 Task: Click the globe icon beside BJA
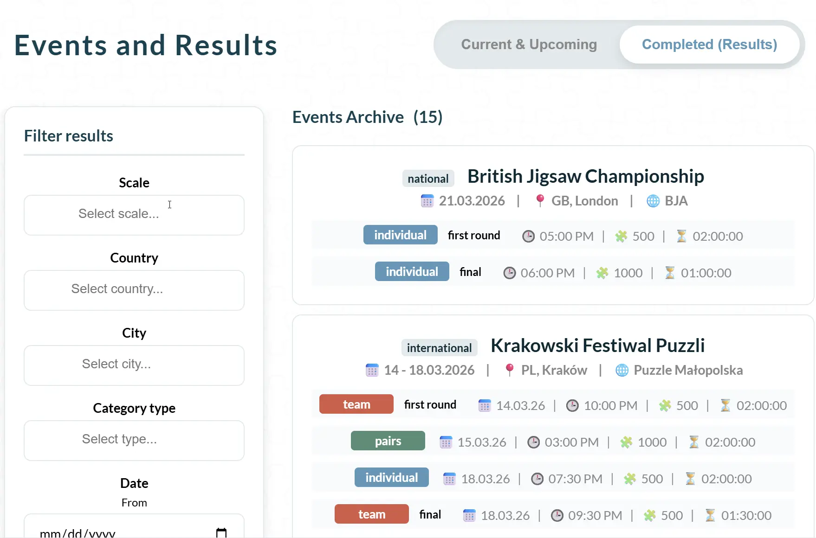(653, 201)
